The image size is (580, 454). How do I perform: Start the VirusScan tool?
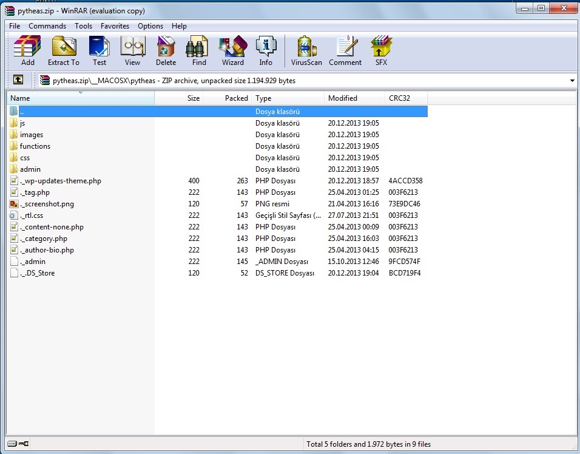click(306, 51)
